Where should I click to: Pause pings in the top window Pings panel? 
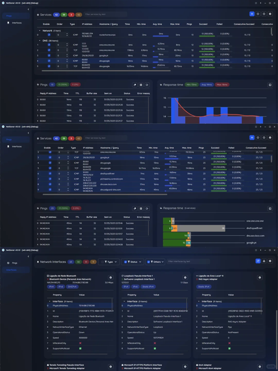(141, 85)
